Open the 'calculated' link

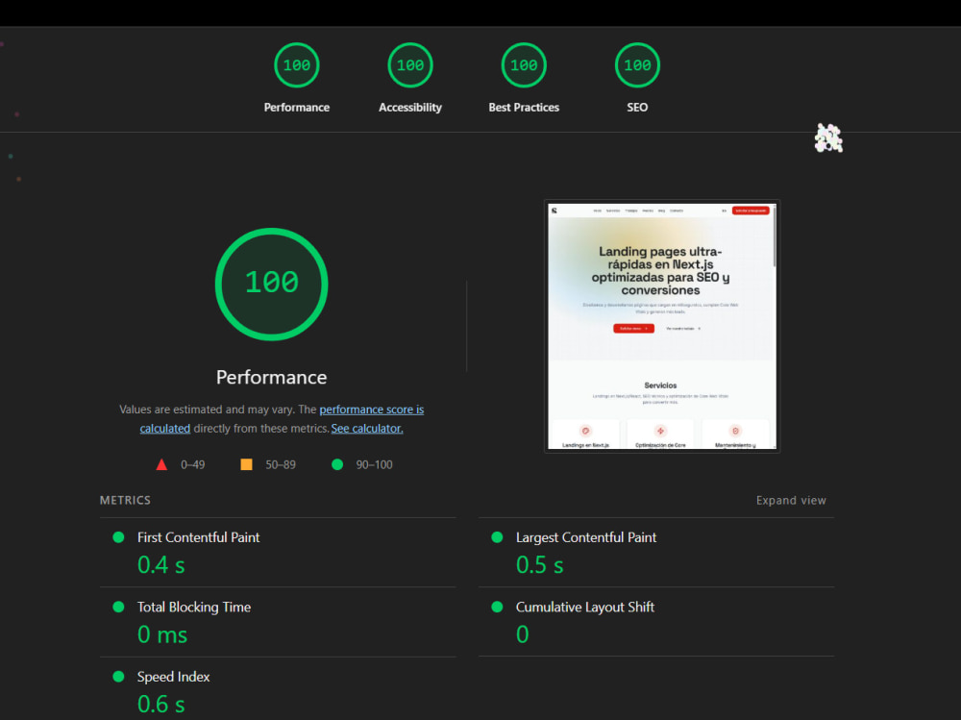165,428
